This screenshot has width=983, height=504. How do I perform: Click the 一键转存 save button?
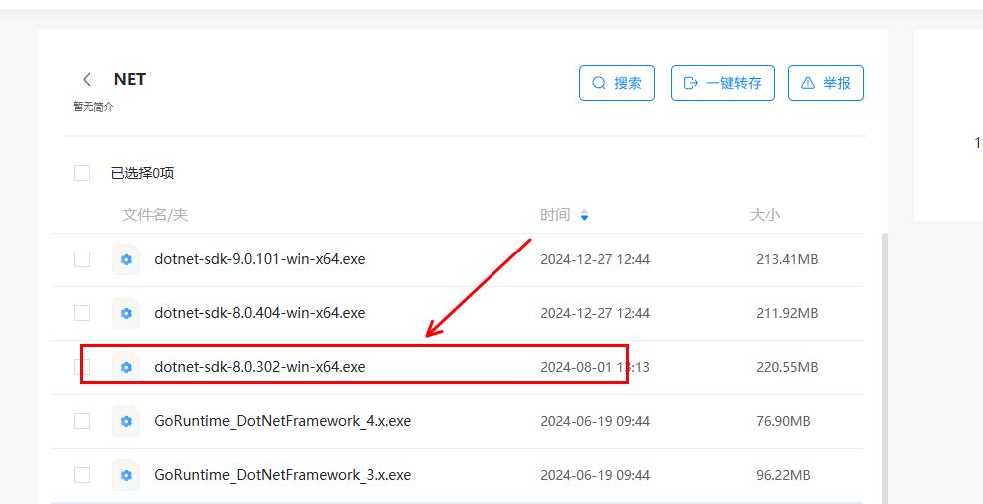[722, 83]
